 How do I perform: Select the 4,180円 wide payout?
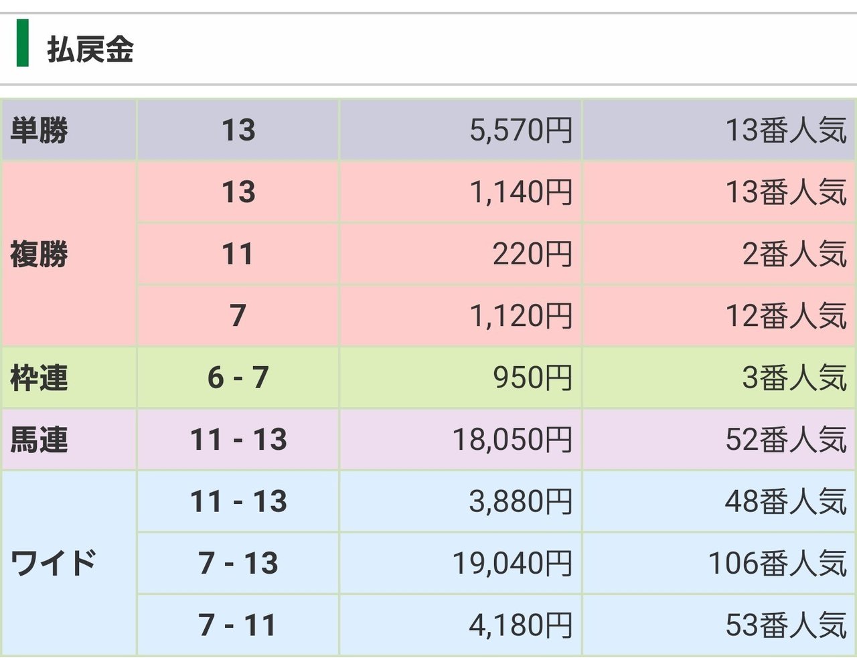[x=521, y=625]
